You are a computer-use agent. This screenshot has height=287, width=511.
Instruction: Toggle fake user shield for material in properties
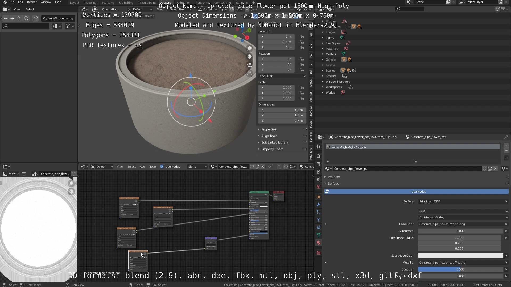(484, 169)
